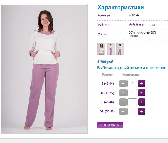Click the L (46-48) quantity input field
This screenshot has width=168, height=143.
[x=132, y=102]
